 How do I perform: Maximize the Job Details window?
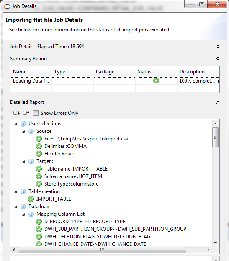(202, 4)
